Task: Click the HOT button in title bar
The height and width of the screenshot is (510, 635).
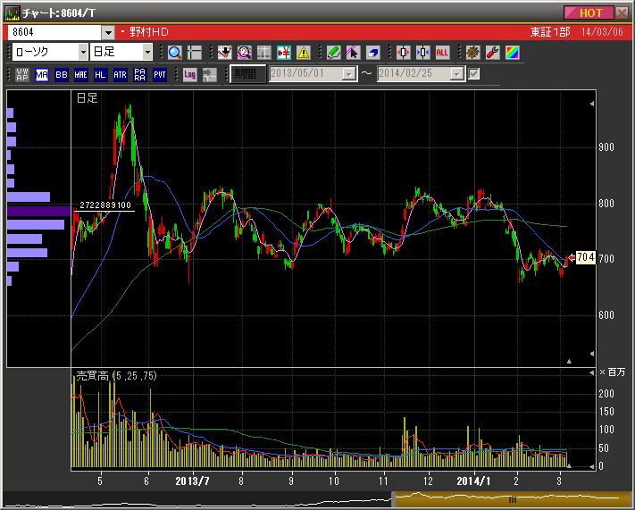Action: click(x=589, y=13)
